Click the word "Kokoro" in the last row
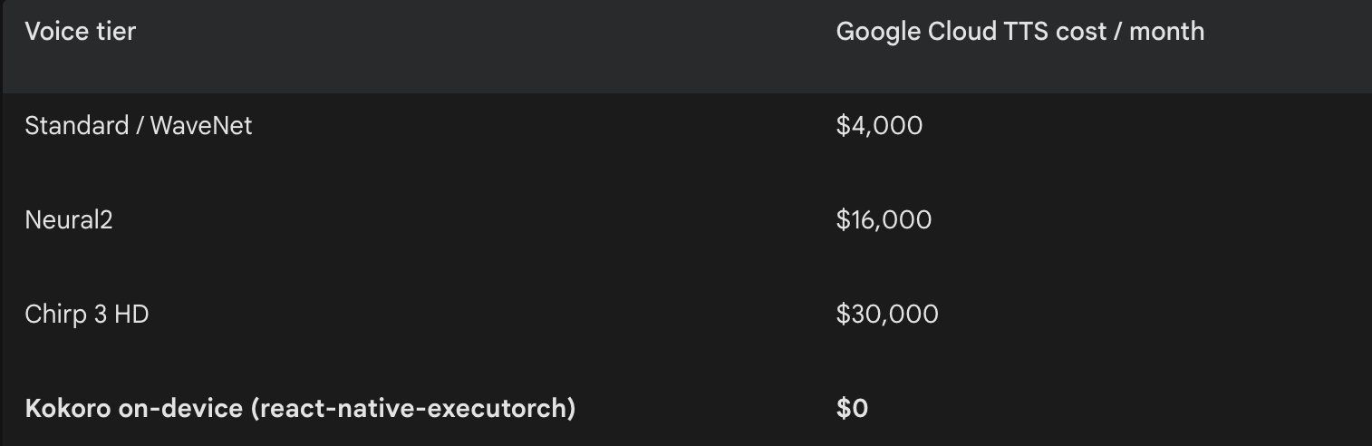 point(68,409)
